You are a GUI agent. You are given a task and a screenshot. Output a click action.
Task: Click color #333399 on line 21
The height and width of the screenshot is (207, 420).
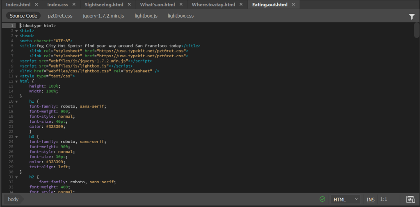pos(47,126)
